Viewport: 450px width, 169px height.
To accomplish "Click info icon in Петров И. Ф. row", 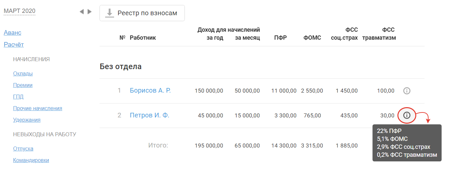I will coord(407,115).
